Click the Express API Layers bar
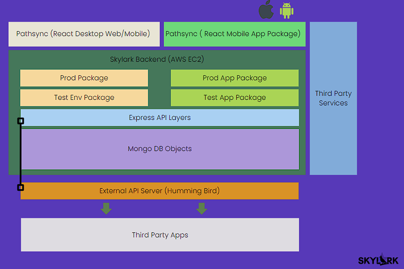The height and width of the screenshot is (269, 404). 160,117
